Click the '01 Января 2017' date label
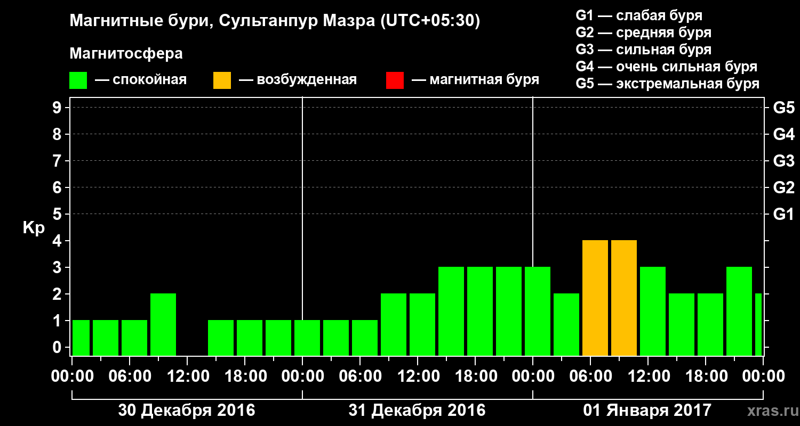Viewport: 800px width, 426px height. pos(647,410)
